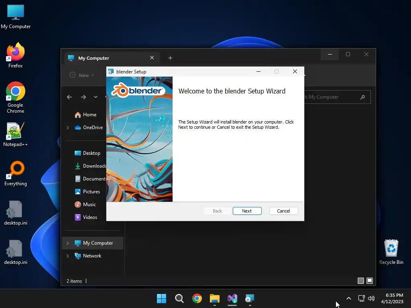Close the File Explorer window
The width and height of the screenshot is (411, 308).
point(366,54)
